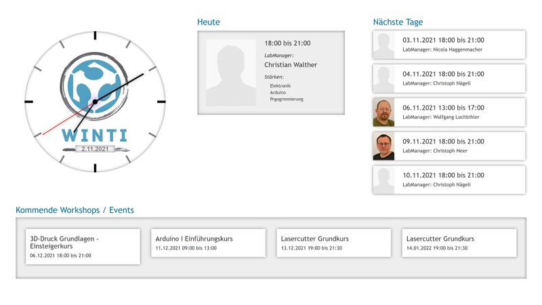Click LabManager: Christoph Heer text
542x305 pixels.
435,150
